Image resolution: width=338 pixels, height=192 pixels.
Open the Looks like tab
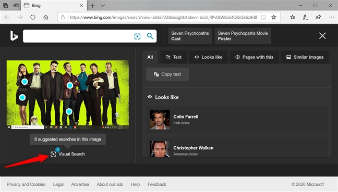208,57
